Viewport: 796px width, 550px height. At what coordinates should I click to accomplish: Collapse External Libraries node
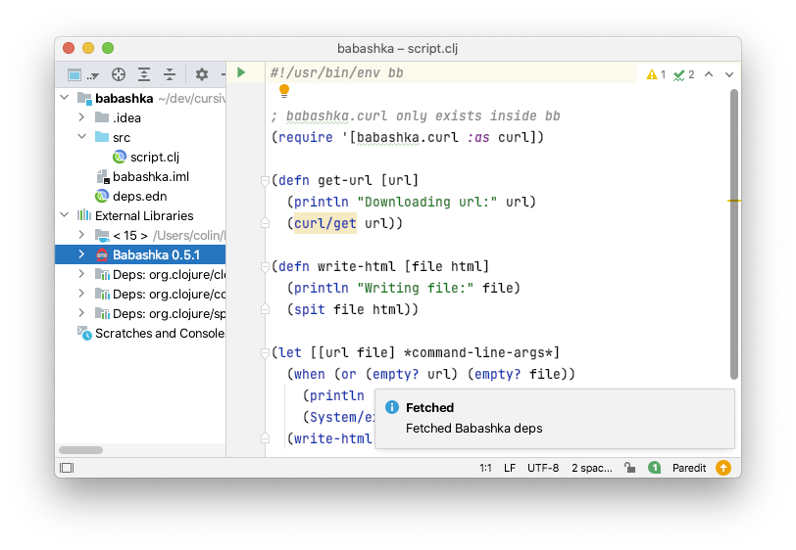[65, 215]
